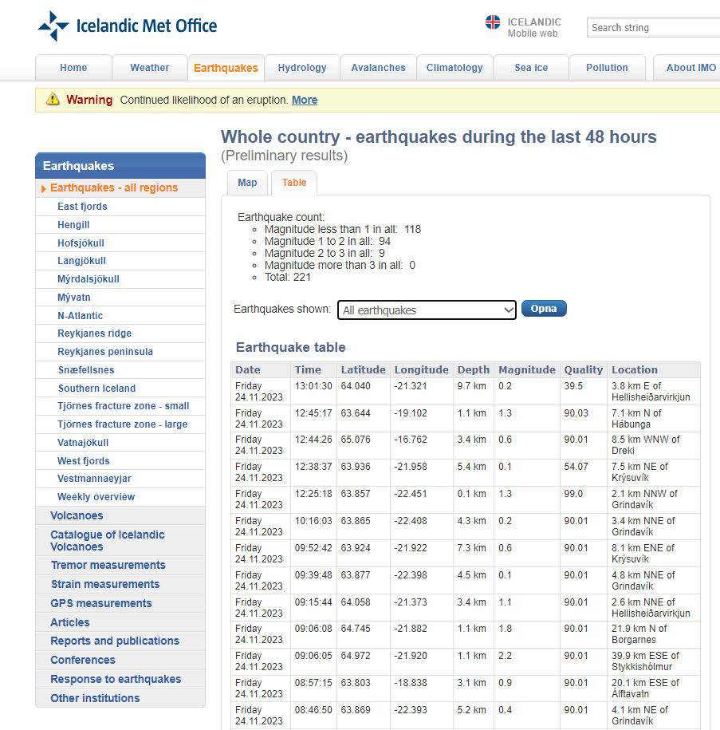Type in the Search string field
This screenshot has width=720, height=730.
point(652,27)
